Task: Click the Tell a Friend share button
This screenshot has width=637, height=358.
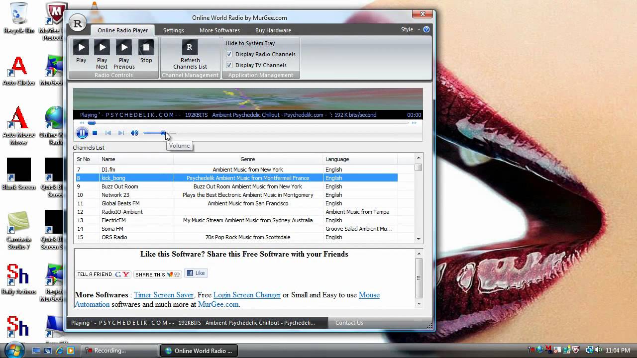Action: point(104,274)
